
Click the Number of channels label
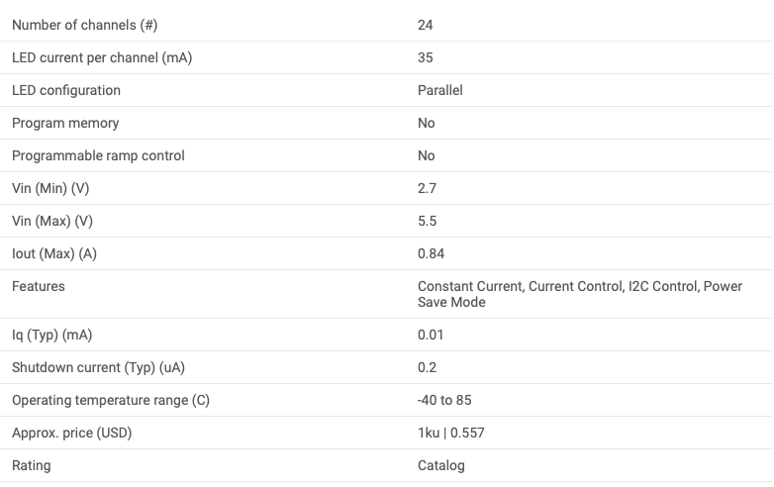tap(84, 25)
